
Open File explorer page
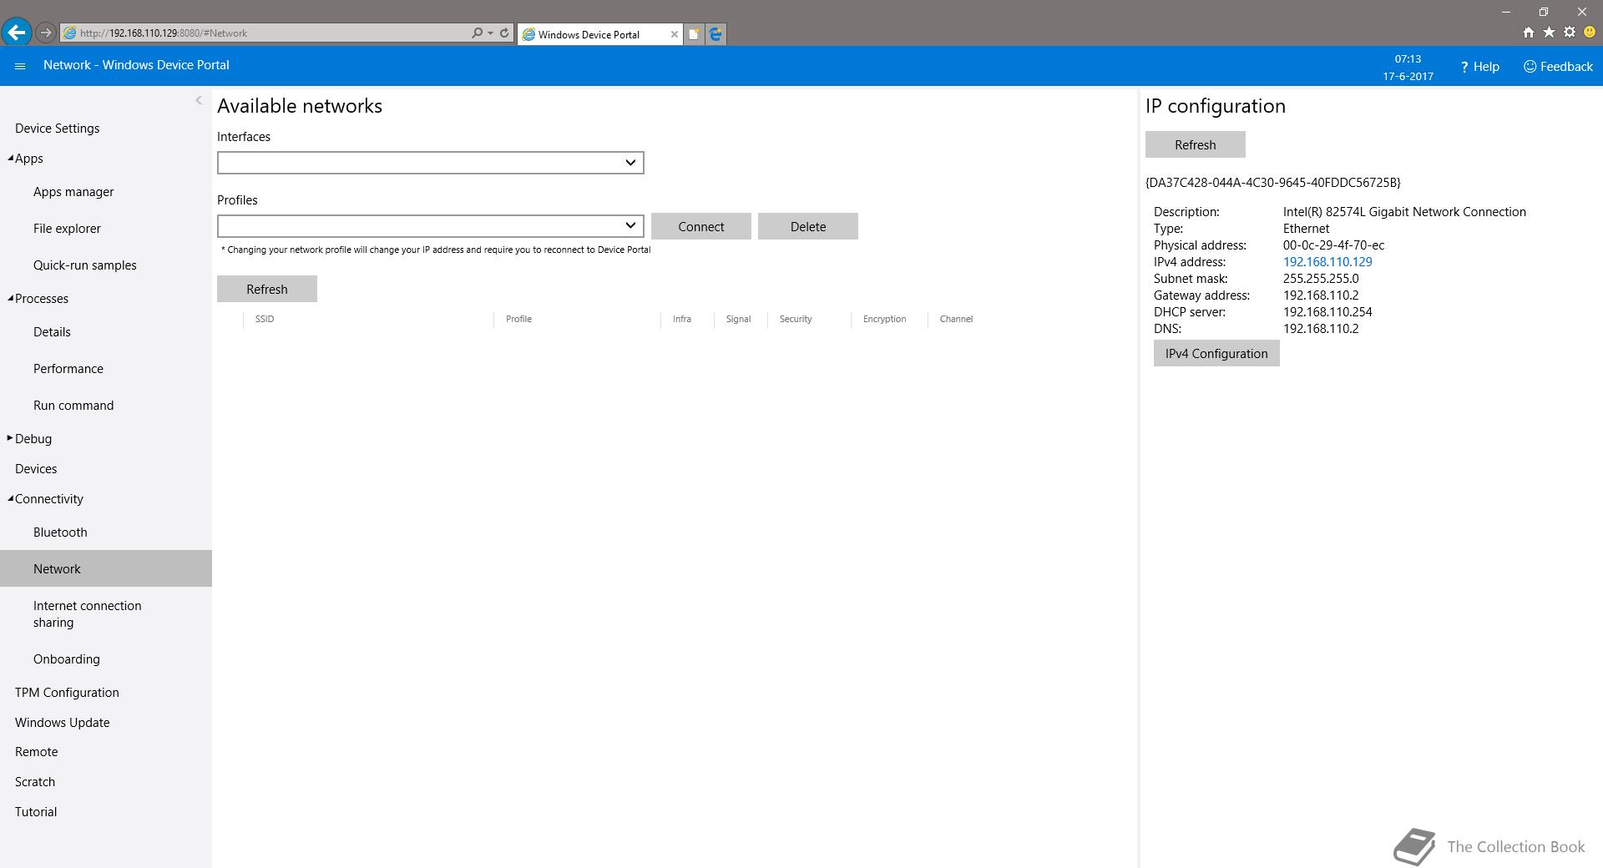pos(67,229)
